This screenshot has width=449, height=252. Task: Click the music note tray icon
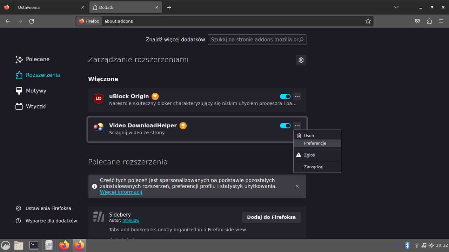pos(424,246)
